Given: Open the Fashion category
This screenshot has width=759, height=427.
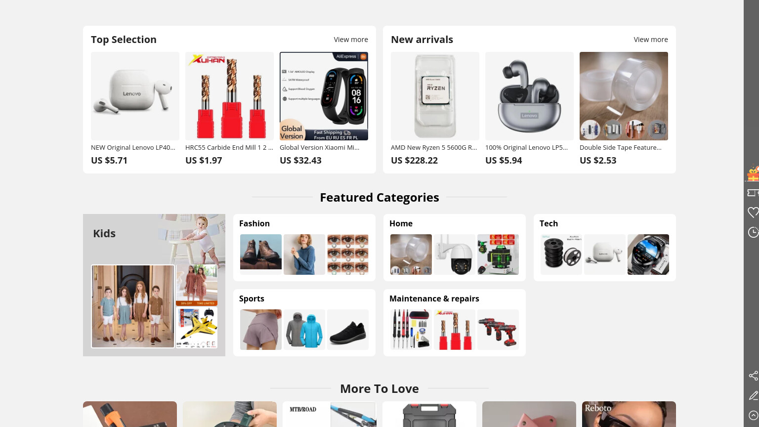Looking at the screenshot, I should (254, 223).
